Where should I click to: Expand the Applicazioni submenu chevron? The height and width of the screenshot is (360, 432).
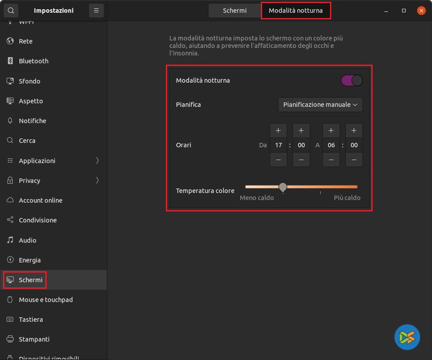coord(97,161)
